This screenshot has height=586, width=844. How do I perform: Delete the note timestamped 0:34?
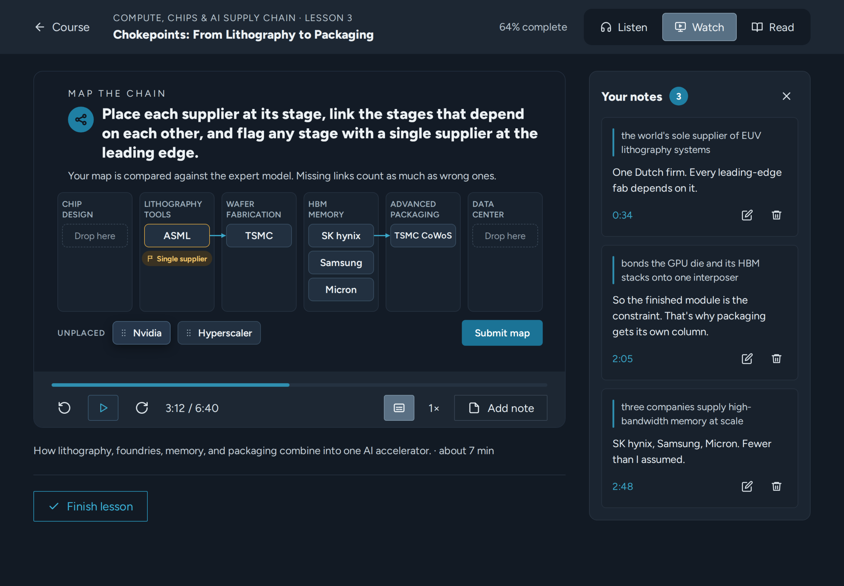[776, 215]
